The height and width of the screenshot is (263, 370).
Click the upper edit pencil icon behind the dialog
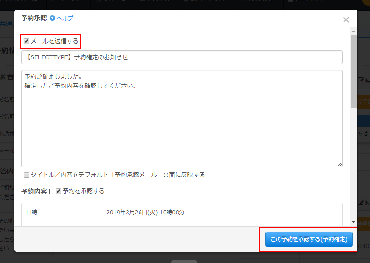pyautogui.click(x=361, y=80)
